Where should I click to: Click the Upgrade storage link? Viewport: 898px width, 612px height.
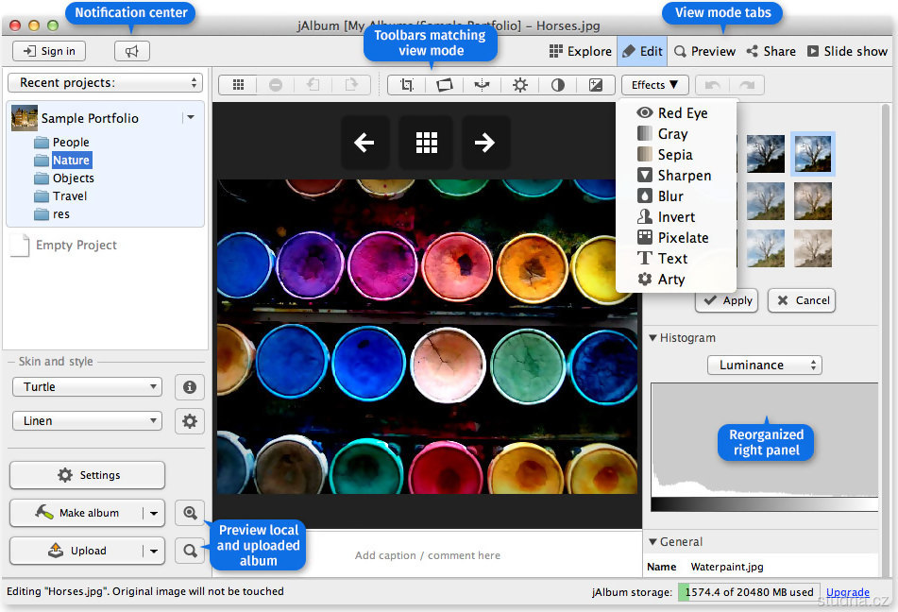pyautogui.click(x=847, y=592)
